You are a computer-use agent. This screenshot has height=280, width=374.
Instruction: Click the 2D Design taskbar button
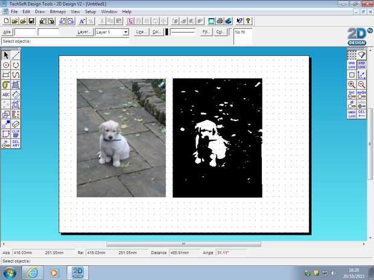pos(78,273)
